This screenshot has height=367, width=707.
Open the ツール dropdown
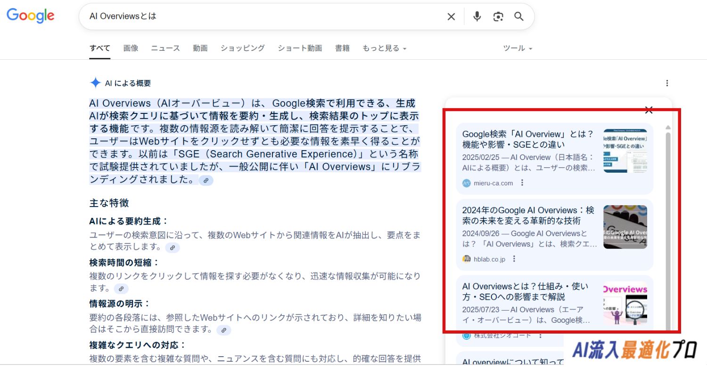pos(517,48)
